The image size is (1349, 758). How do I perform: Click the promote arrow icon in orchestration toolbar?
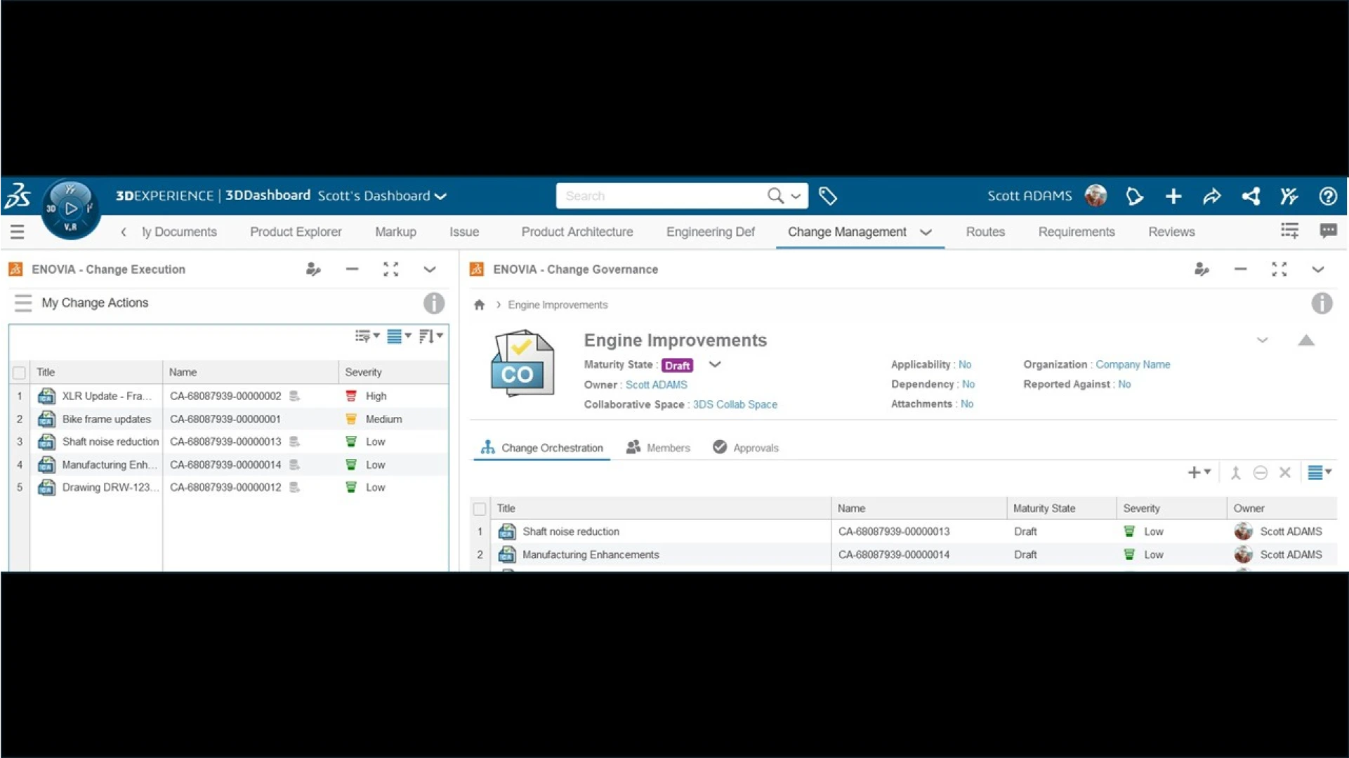pyautogui.click(x=1235, y=473)
